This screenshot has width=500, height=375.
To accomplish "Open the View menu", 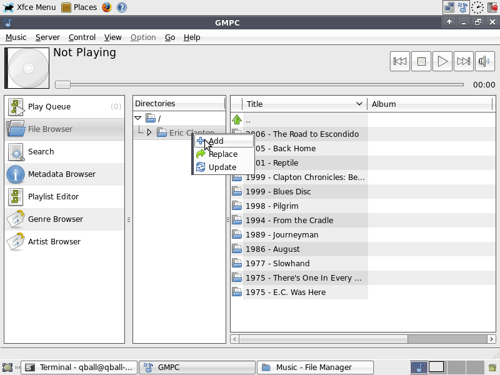I will 113,37.
